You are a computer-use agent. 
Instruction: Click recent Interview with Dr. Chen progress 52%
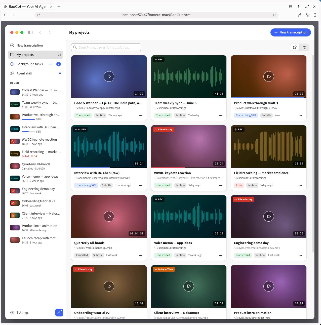coord(28,132)
